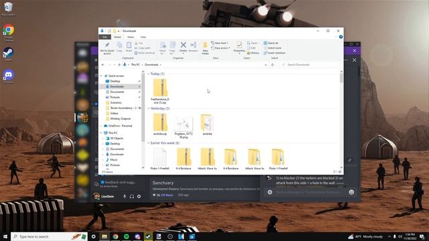Click the Copy button in Clipboard group
The height and width of the screenshot is (241, 429).
(119, 47)
